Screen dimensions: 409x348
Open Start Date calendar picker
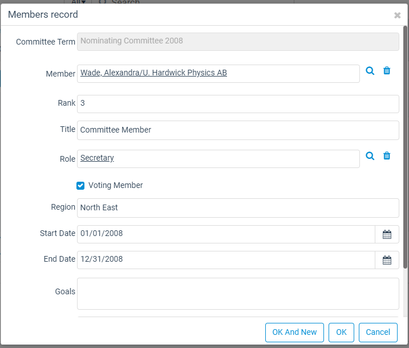[x=387, y=234]
